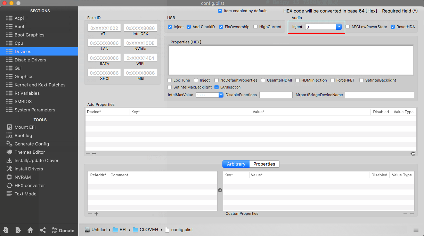
Task: Click the arrow between PciAddr and Key tables
Action: pos(220,190)
